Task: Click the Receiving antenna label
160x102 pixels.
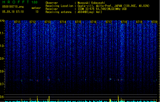Action: (x=59, y=12)
